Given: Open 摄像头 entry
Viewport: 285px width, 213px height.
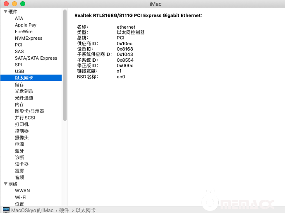Looking at the screenshot, I should click(x=22, y=138).
